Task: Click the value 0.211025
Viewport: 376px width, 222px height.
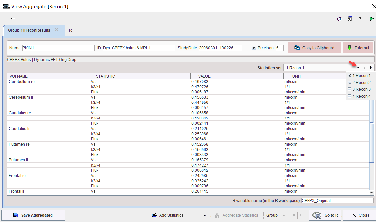Action: tap(200, 129)
